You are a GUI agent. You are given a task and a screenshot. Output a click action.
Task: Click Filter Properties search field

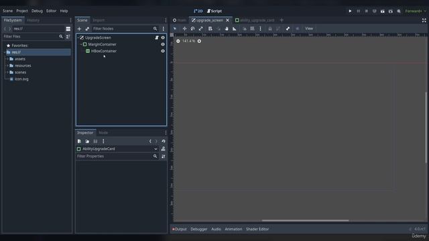[117, 156]
